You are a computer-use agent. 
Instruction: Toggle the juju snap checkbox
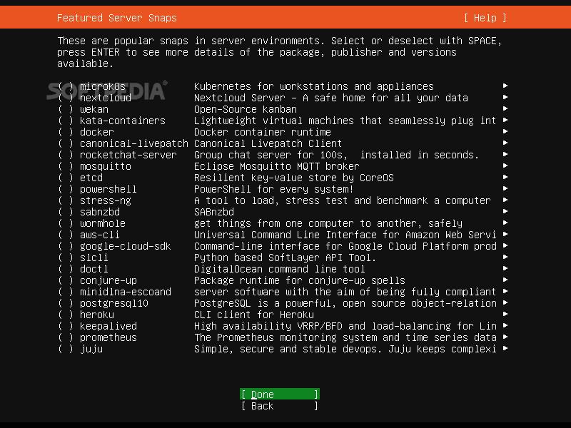coord(66,349)
